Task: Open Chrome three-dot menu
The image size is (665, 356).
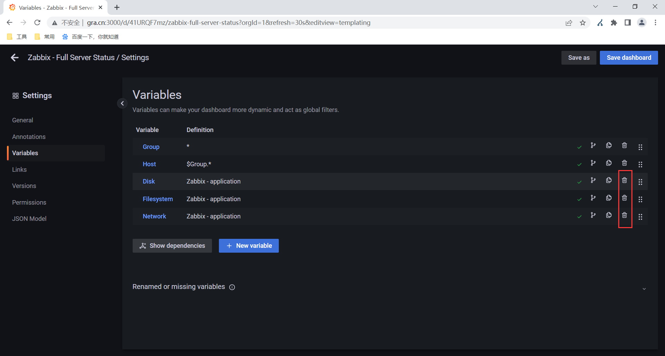Action: [655, 23]
